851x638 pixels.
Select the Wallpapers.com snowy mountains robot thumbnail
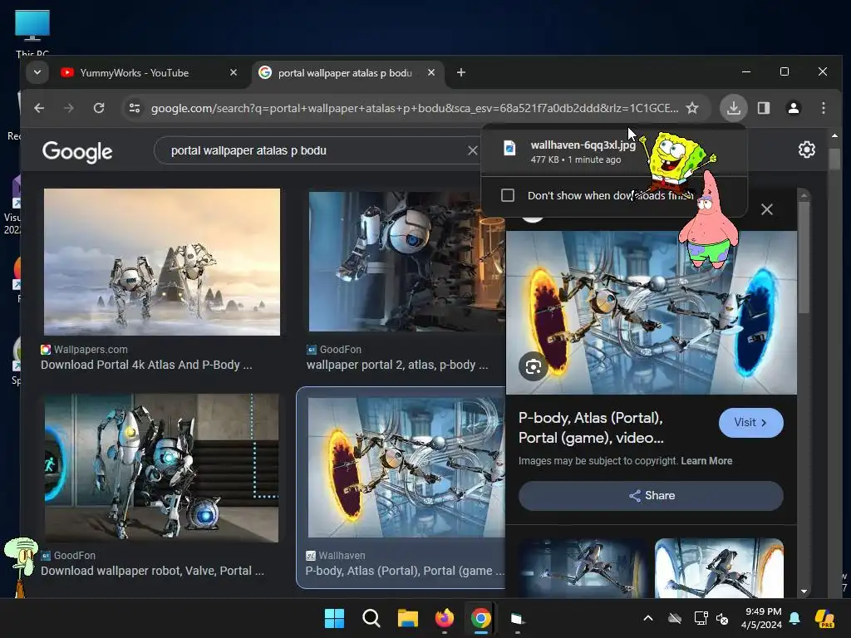click(162, 262)
